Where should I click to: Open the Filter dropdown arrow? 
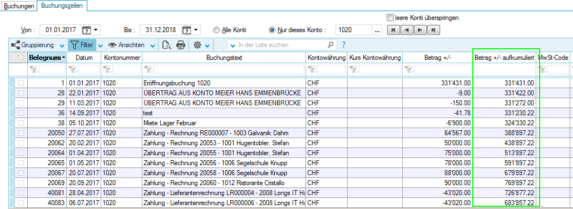click(x=101, y=45)
